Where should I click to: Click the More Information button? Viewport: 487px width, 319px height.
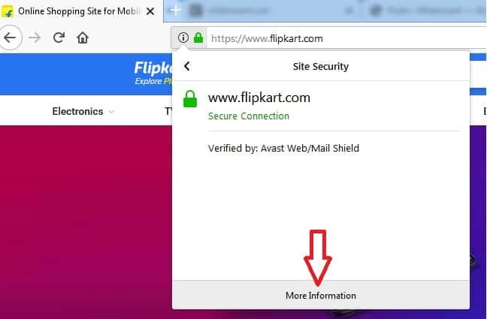(321, 295)
